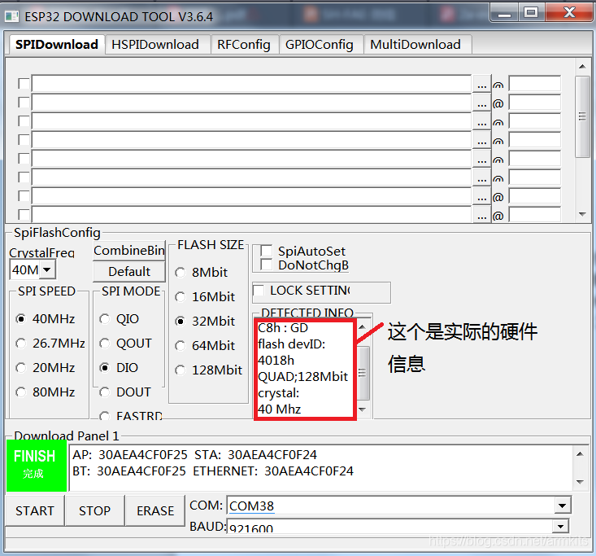Set flash size to 16Mbit
Screen dimensions: 596x556
tap(205, 296)
